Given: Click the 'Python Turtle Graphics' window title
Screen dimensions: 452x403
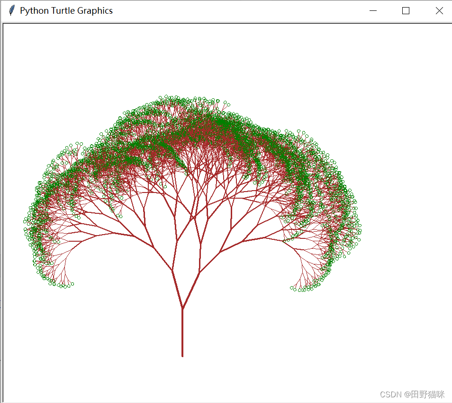Looking at the screenshot, I should click(x=66, y=11).
